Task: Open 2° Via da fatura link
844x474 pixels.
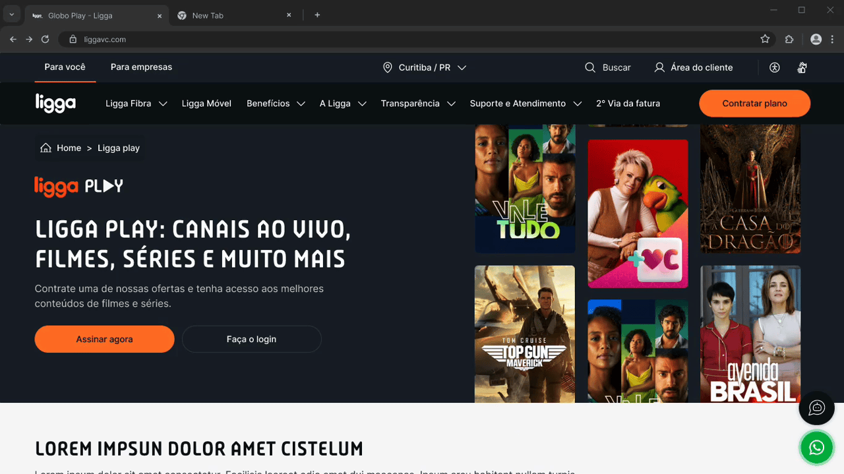Action: pyautogui.click(x=628, y=104)
